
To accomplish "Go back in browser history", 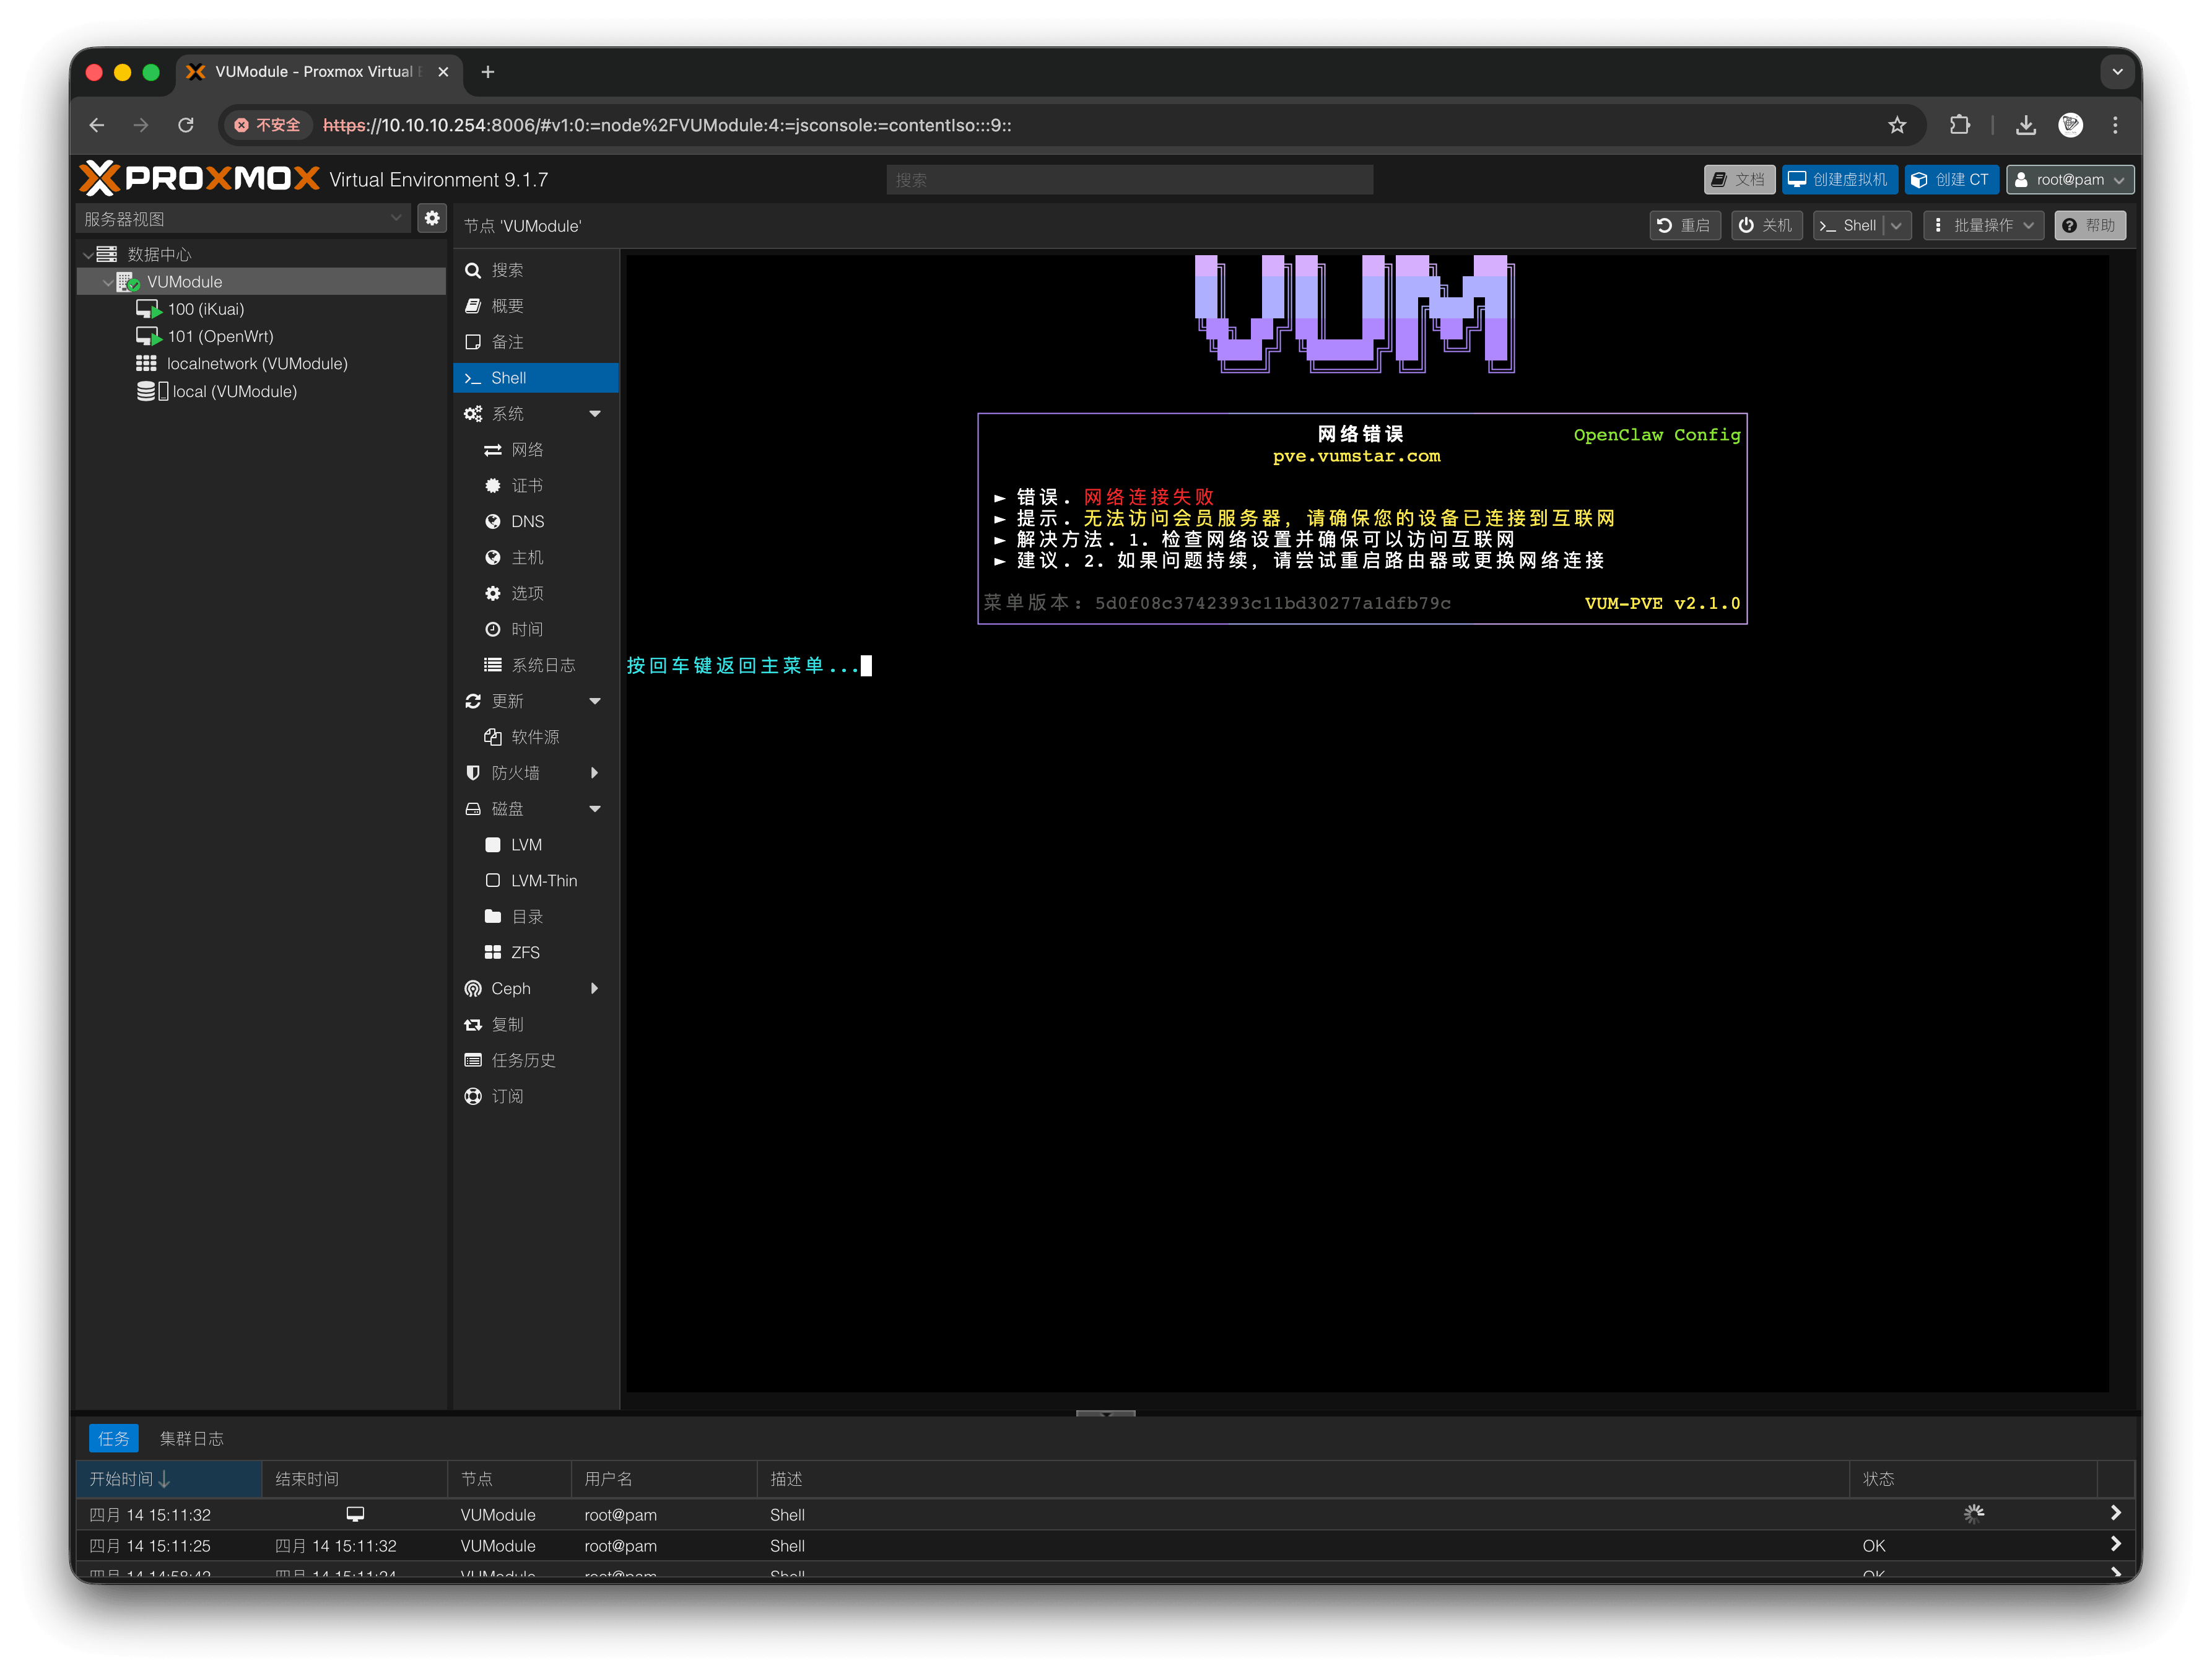I will click(97, 125).
